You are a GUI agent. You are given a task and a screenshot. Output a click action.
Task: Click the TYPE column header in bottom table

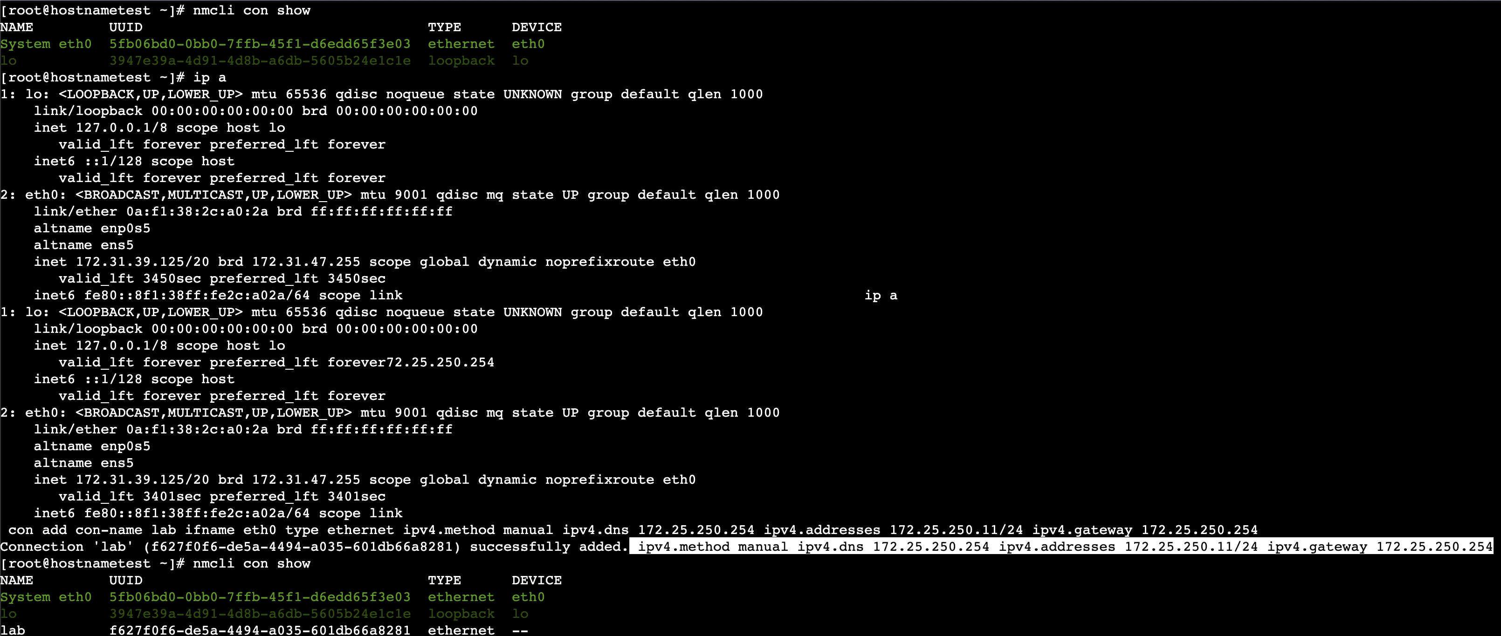point(444,580)
